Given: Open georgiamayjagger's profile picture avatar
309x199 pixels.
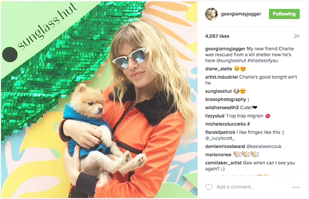Looking at the screenshot, I should pos(211,14).
